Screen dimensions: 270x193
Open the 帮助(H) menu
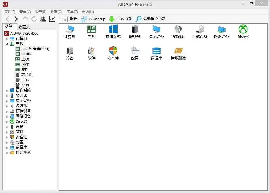tap(88, 12)
